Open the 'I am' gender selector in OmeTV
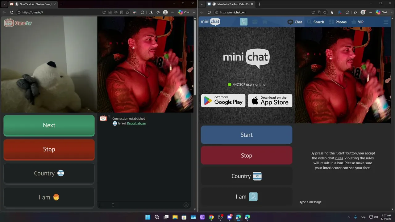This screenshot has width=395, height=222. [49, 197]
